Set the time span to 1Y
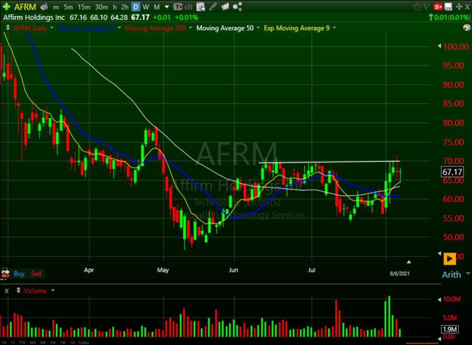472x345 pixels. click(x=12, y=342)
